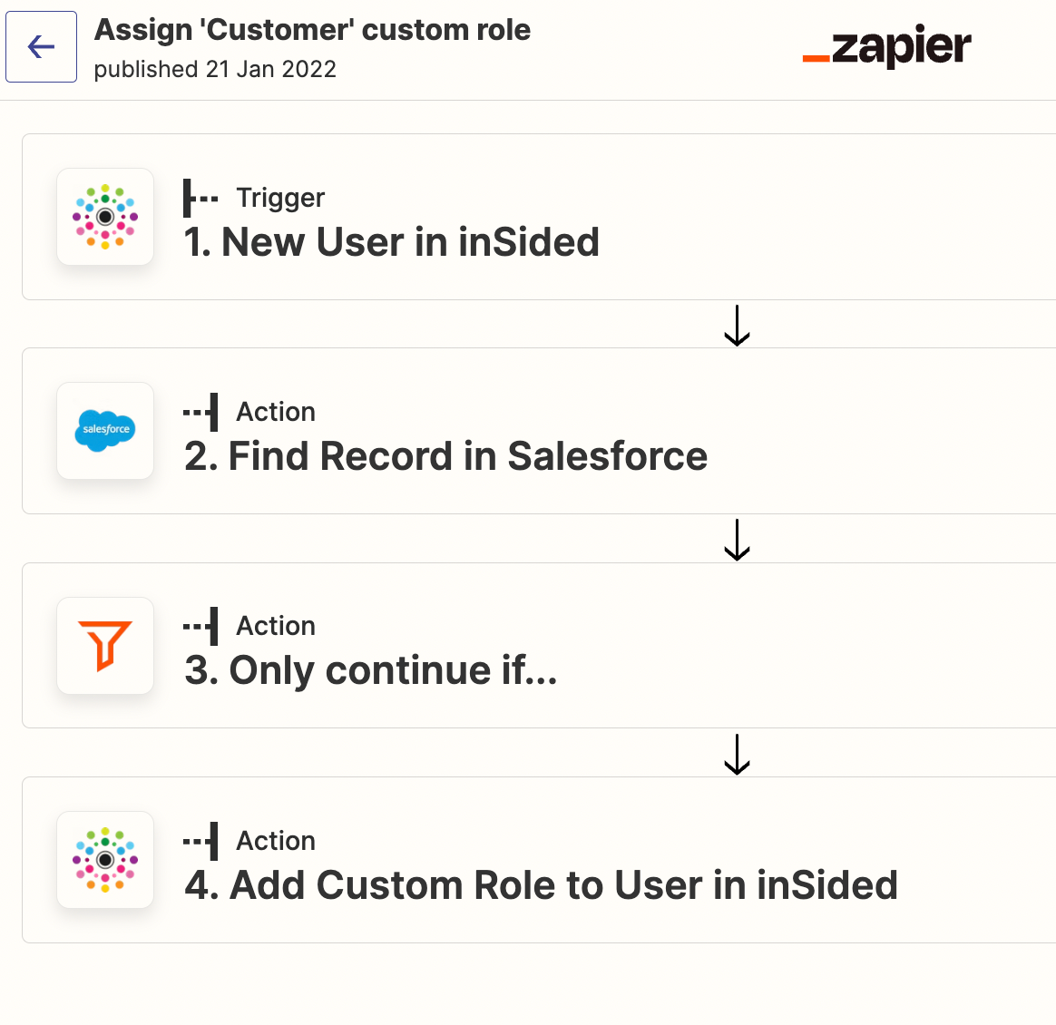Click the published 21 Jan 2022 text

point(215,69)
